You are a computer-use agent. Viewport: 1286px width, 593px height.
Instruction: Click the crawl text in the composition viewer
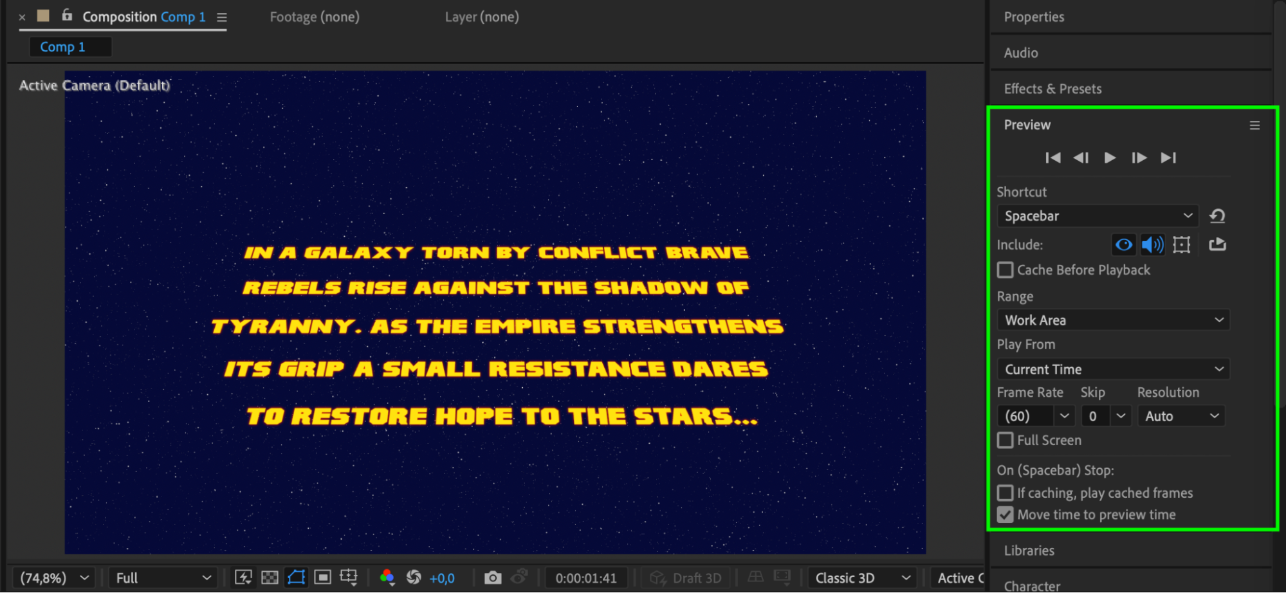coord(497,335)
